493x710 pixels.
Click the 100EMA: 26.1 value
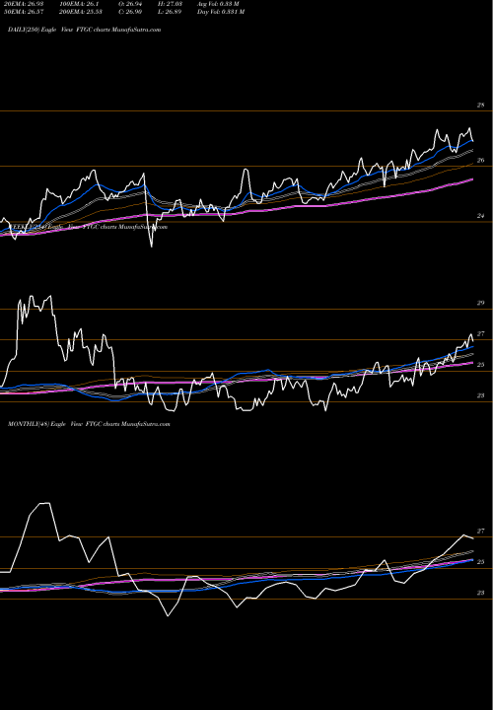click(x=79, y=4)
